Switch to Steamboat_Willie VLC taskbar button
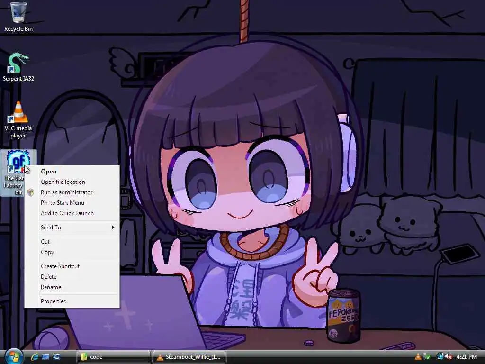The image size is (485, 364). click(189, 357)
